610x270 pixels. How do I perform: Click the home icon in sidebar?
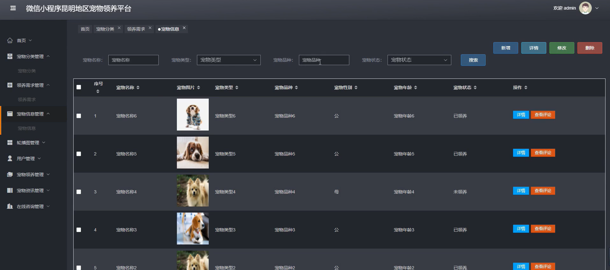[x=10, y=41]
